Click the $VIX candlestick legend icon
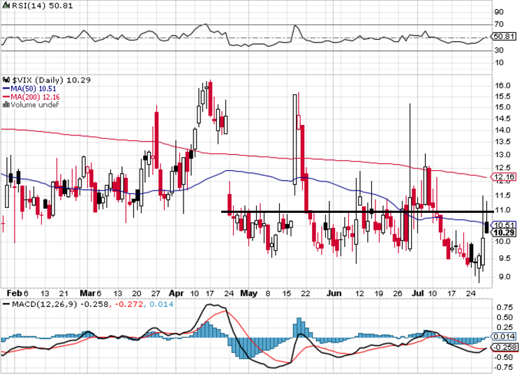The height and width of the screenshot is (374, 522). (x=5, y=80)
